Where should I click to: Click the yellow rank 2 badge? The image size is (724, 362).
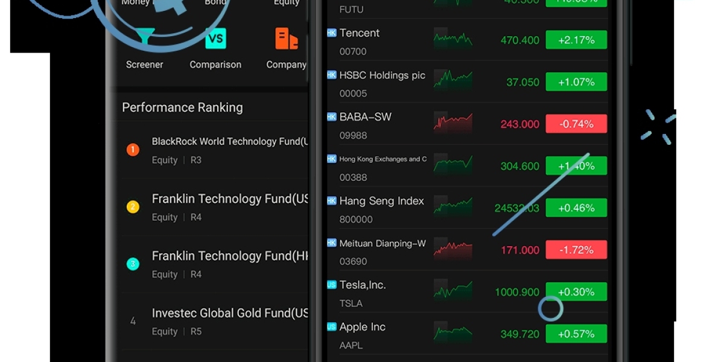click(x=133, y=207)
